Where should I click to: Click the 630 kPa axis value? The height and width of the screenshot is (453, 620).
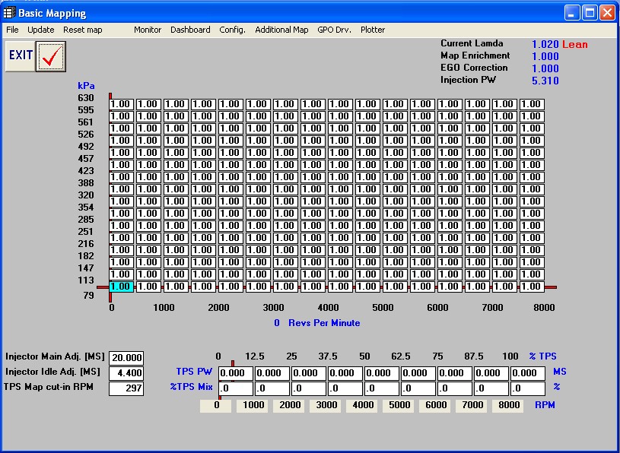[86, 98]
